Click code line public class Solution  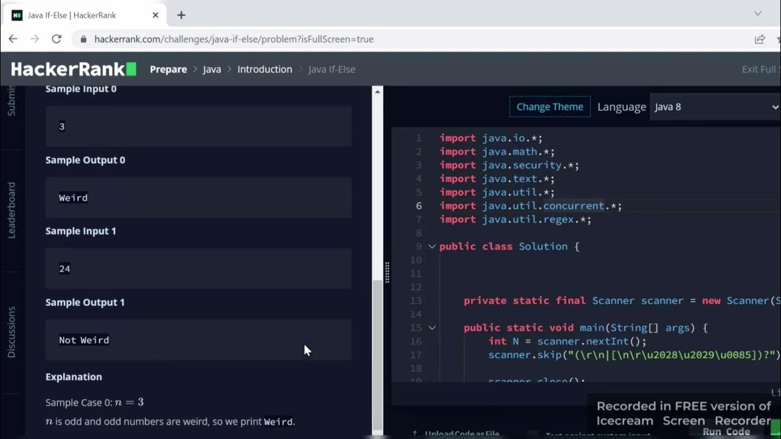(x=509, y=246)
